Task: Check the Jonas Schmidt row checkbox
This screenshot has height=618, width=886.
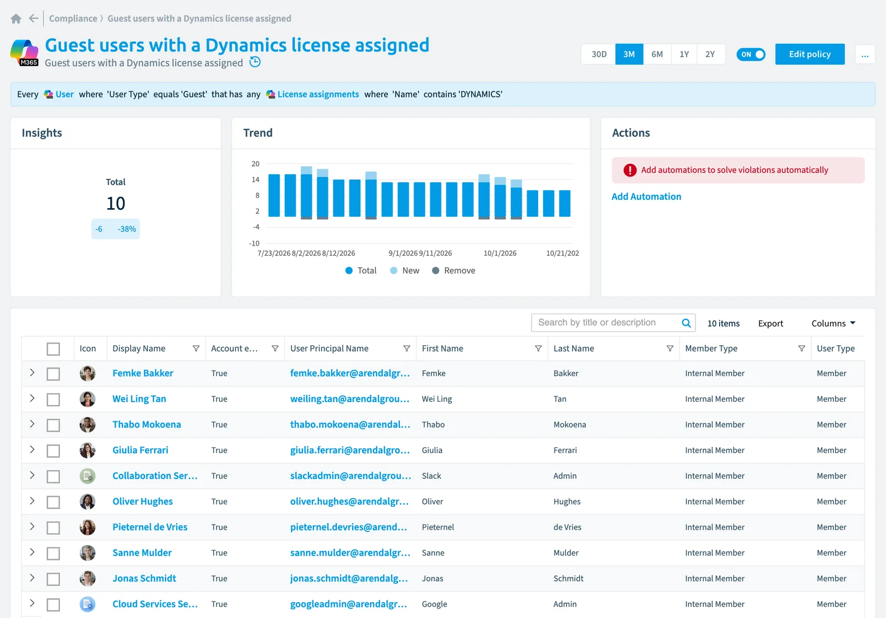Action: (53, 579)
